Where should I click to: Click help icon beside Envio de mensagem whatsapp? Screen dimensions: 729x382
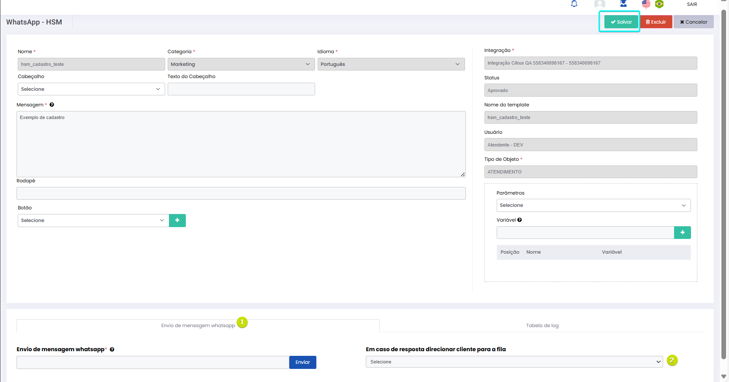pyautogui.click(x=112, y=349)
